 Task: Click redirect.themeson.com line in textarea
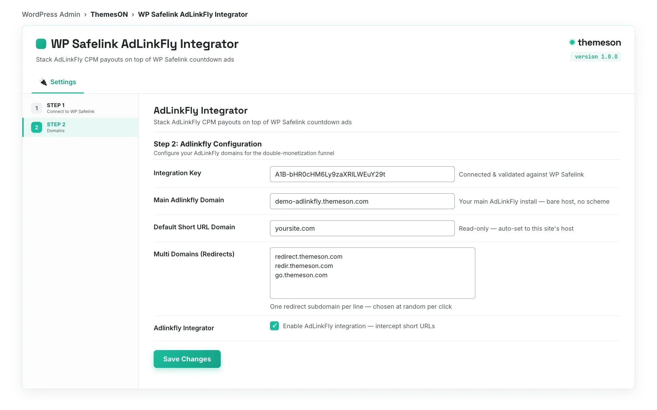click(x=309, y=257)
